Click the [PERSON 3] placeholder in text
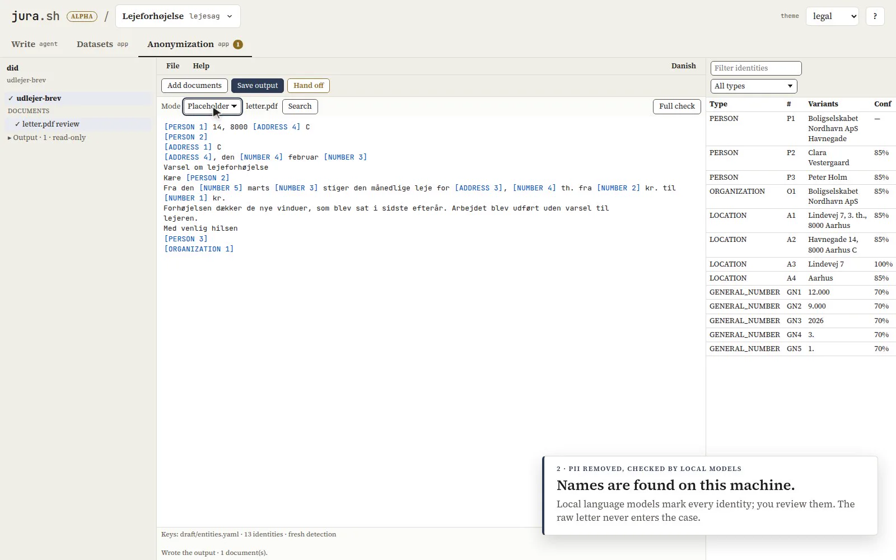The width and height of the screenshot is (896, 560). tap(185, 239)
